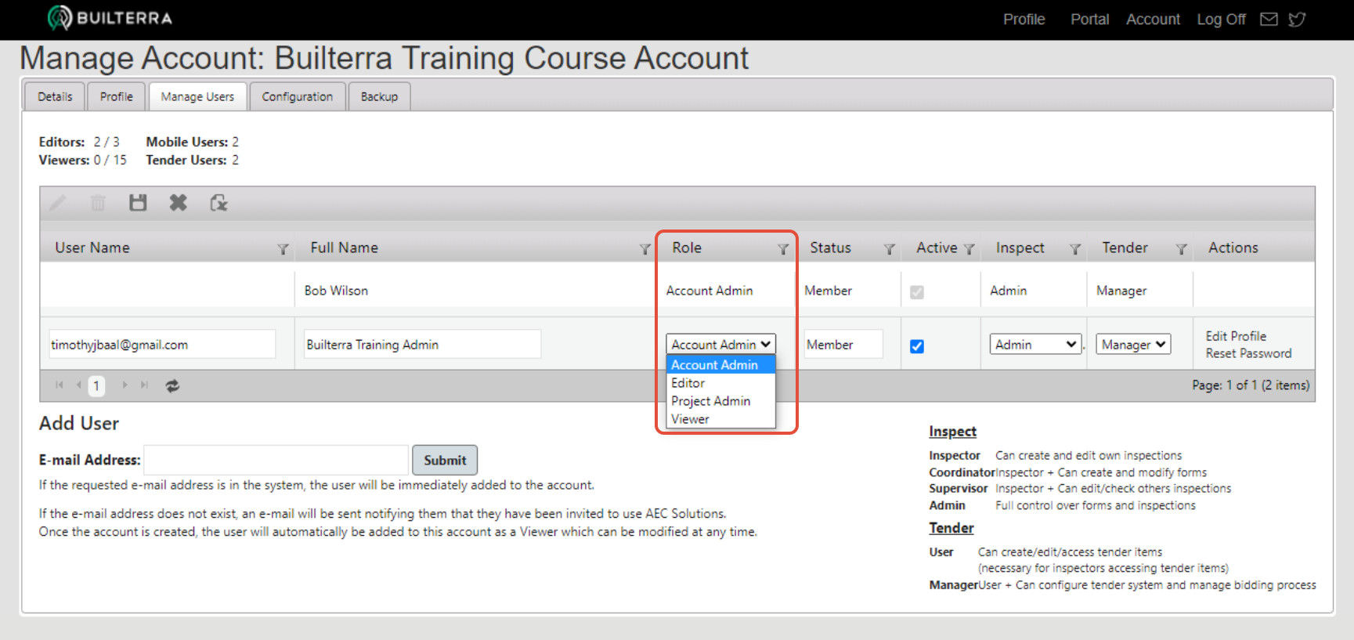Click the Tender legend heading
The width and height of the screenshot is (1354, 640).
click(x=951, y=528)
